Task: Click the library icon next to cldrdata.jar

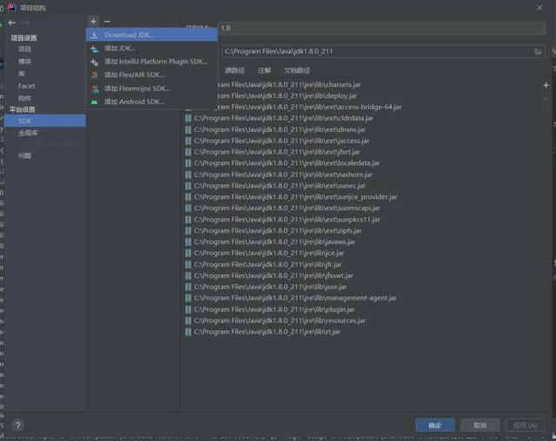Action: click(188, 118)
